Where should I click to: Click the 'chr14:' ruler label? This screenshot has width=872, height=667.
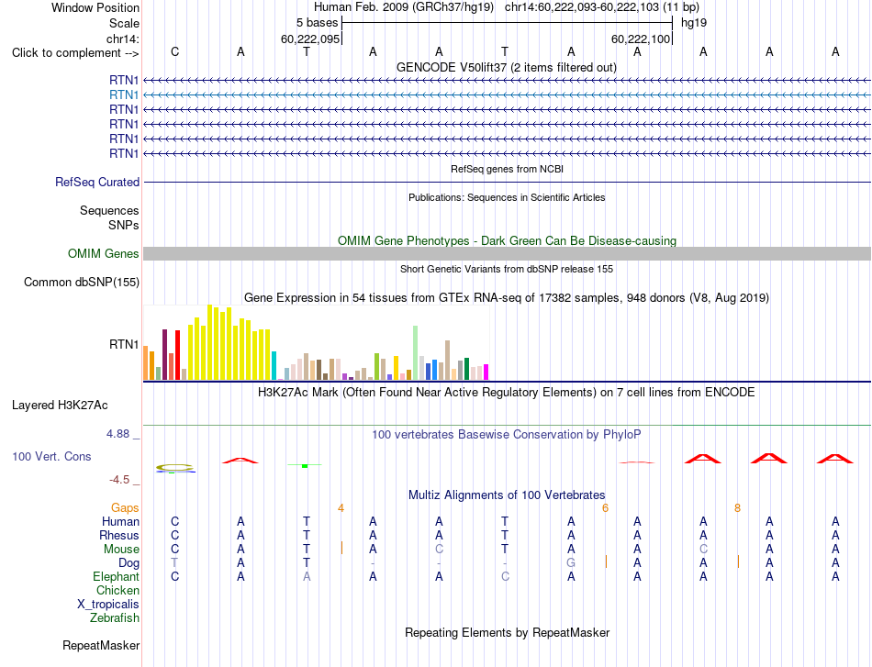[123, 39]
